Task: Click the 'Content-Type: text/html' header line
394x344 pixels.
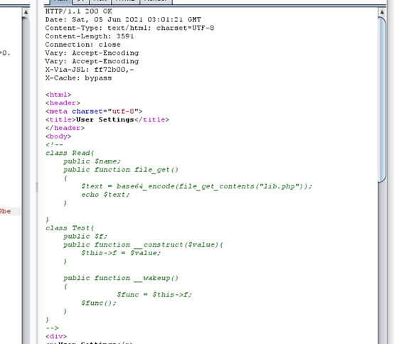Action: pos(129,28)
